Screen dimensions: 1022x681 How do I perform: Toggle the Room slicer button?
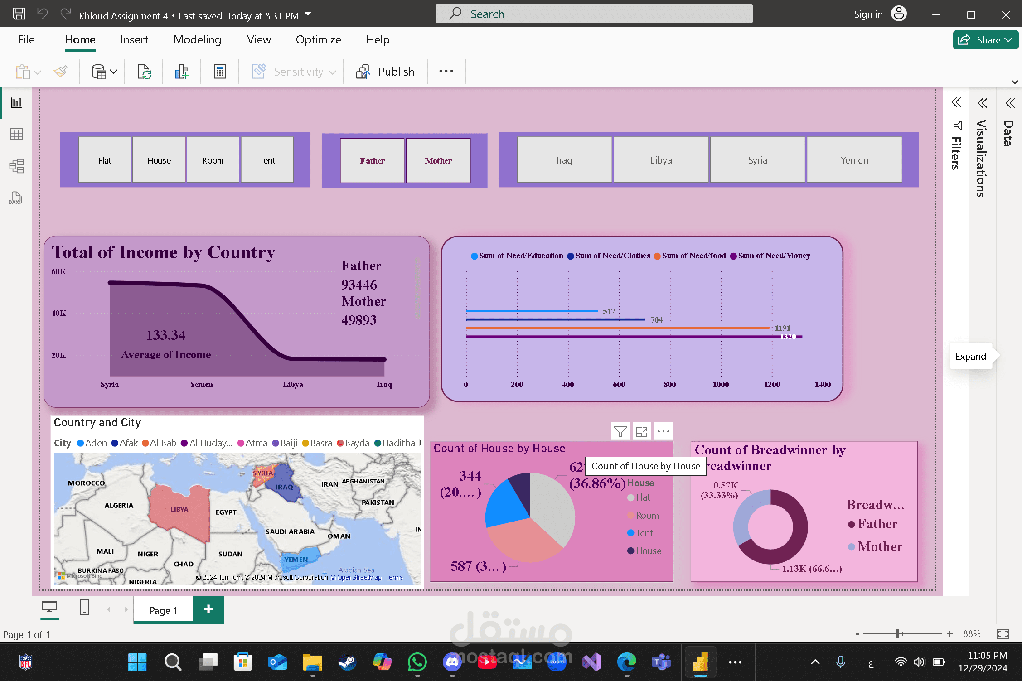tap(213, 160)
